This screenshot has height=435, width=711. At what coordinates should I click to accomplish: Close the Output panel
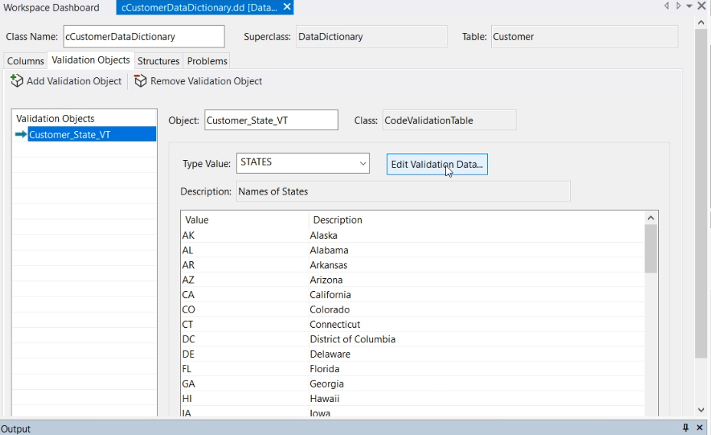click(x=700, y=428)
